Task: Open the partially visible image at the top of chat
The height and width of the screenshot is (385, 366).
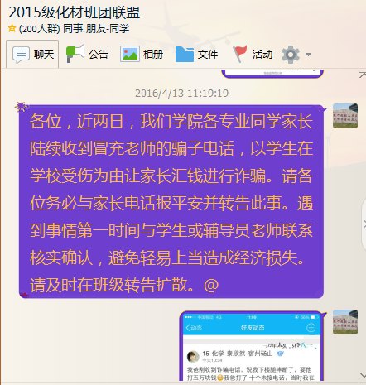Action: click(x=272, y=73)
